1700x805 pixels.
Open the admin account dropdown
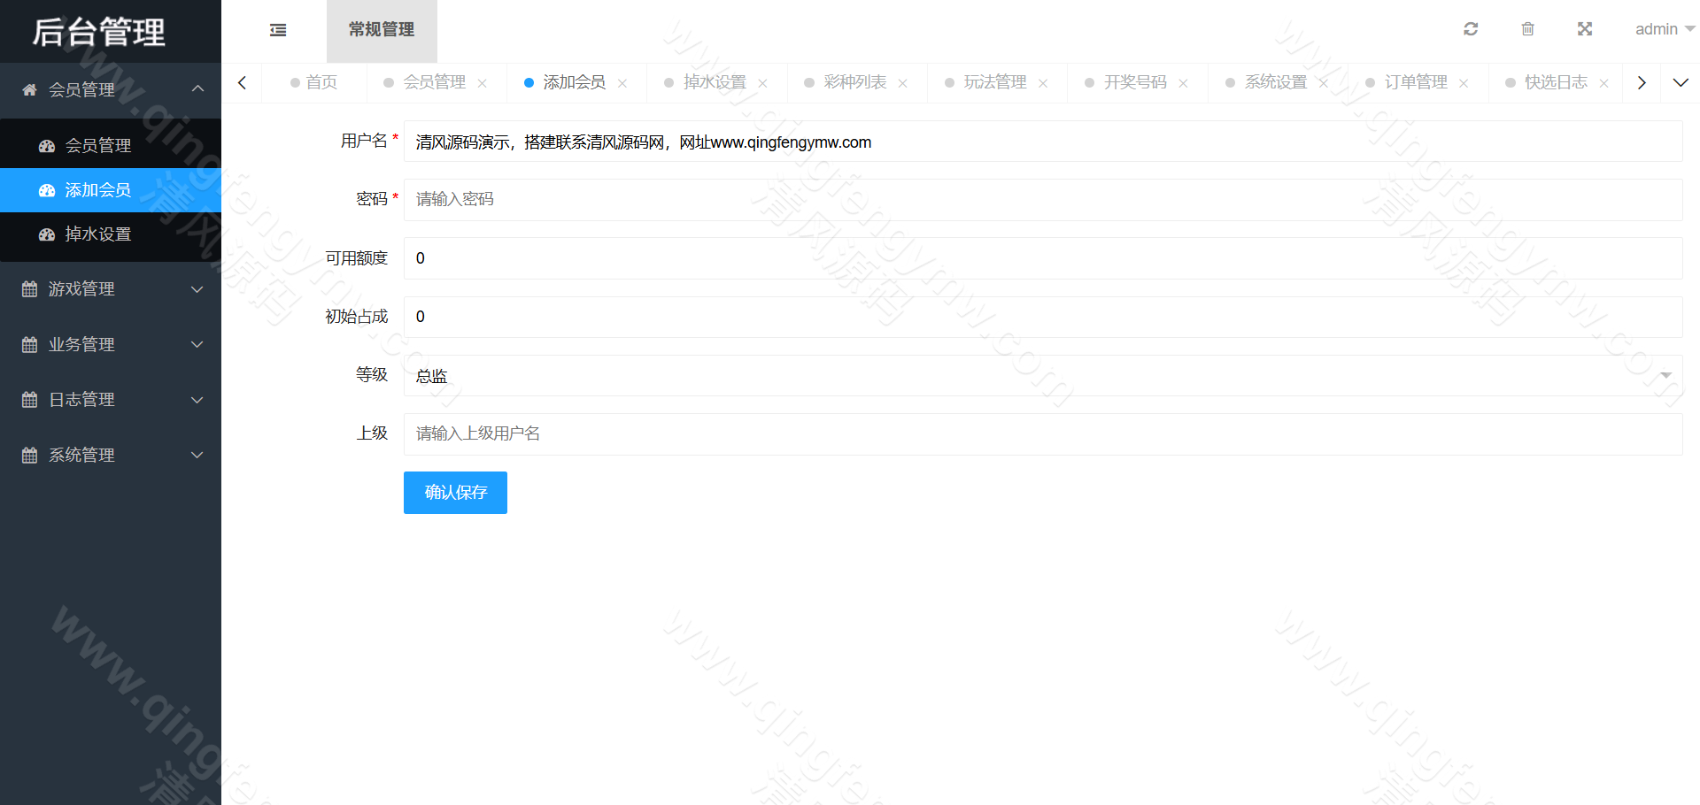point(1663,28)
